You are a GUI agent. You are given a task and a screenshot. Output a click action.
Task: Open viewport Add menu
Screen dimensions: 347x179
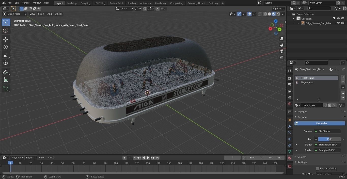[x=50, y=14]
